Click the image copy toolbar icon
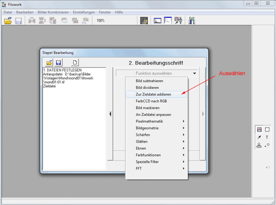The image size is (276, 205). [53, 20]
